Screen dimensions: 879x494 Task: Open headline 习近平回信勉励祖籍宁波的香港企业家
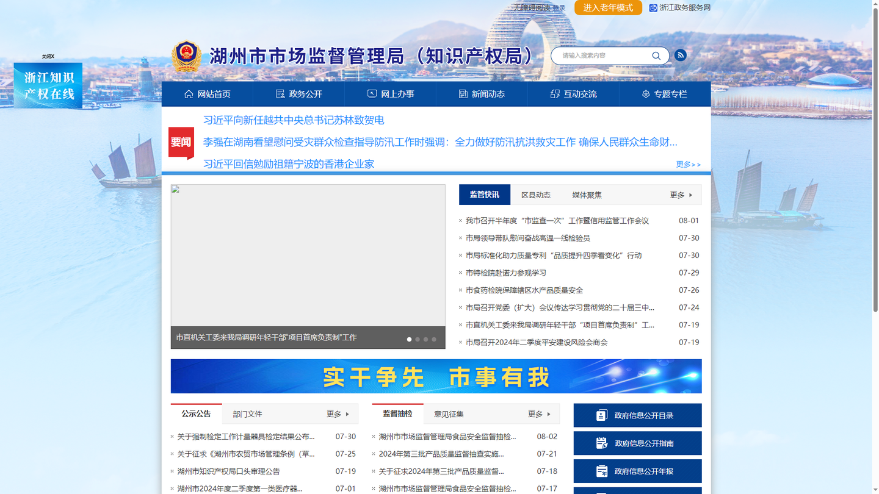(x=289, y=164)
